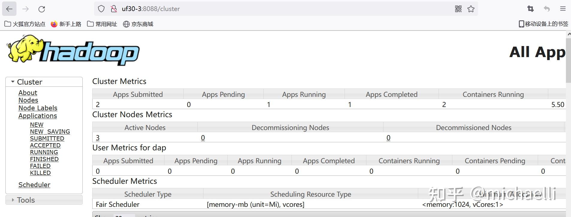Open the QR code icon in address bar
571x217 pixels.
(458, 9)
